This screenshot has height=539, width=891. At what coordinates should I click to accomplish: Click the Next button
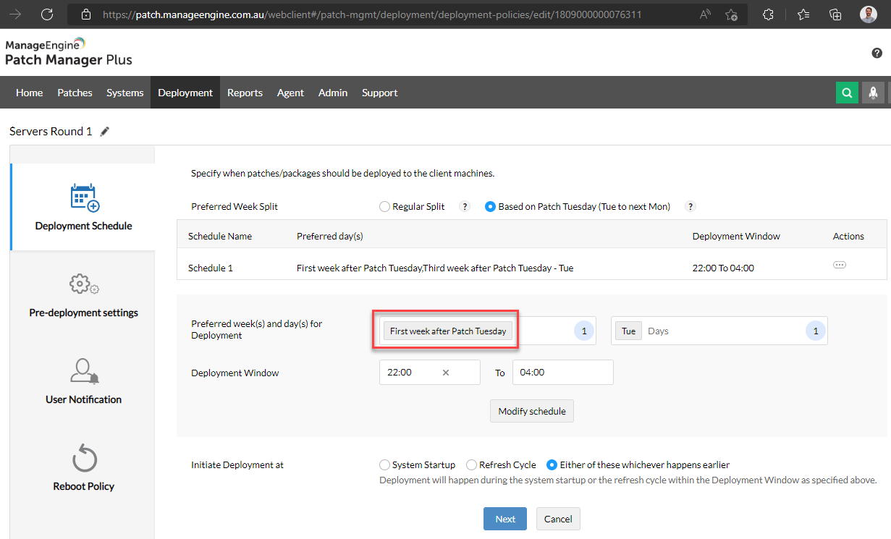coord(505,519)
